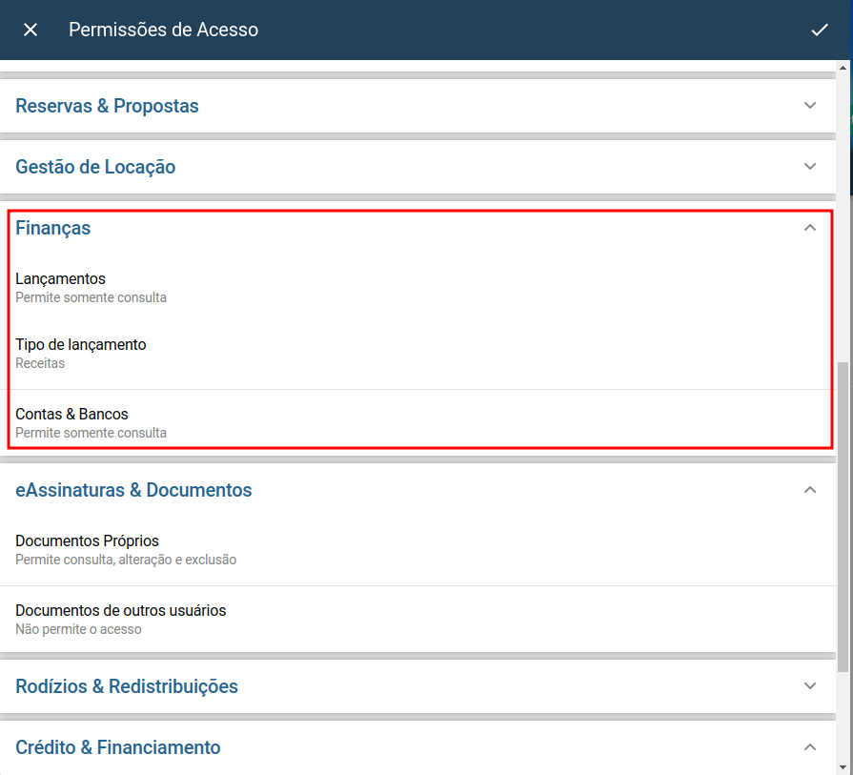Confirm permissions with the checkmark icon

[x=820, y=30]
